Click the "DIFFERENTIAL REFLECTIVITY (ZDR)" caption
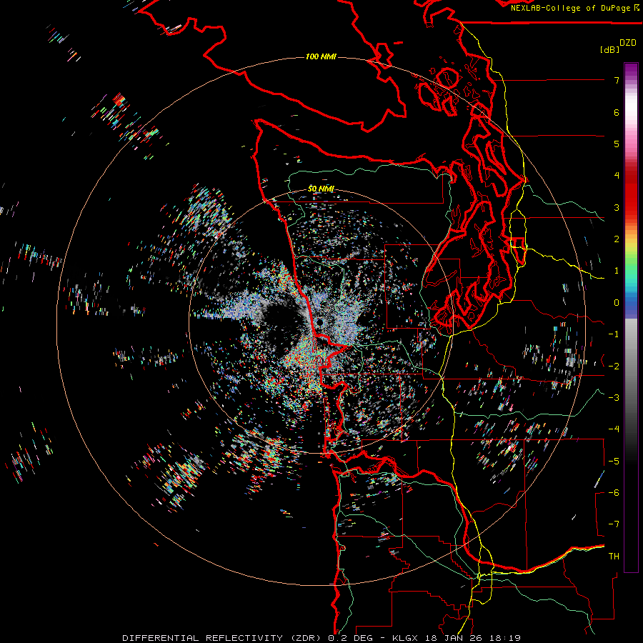 tap(223, 638)
